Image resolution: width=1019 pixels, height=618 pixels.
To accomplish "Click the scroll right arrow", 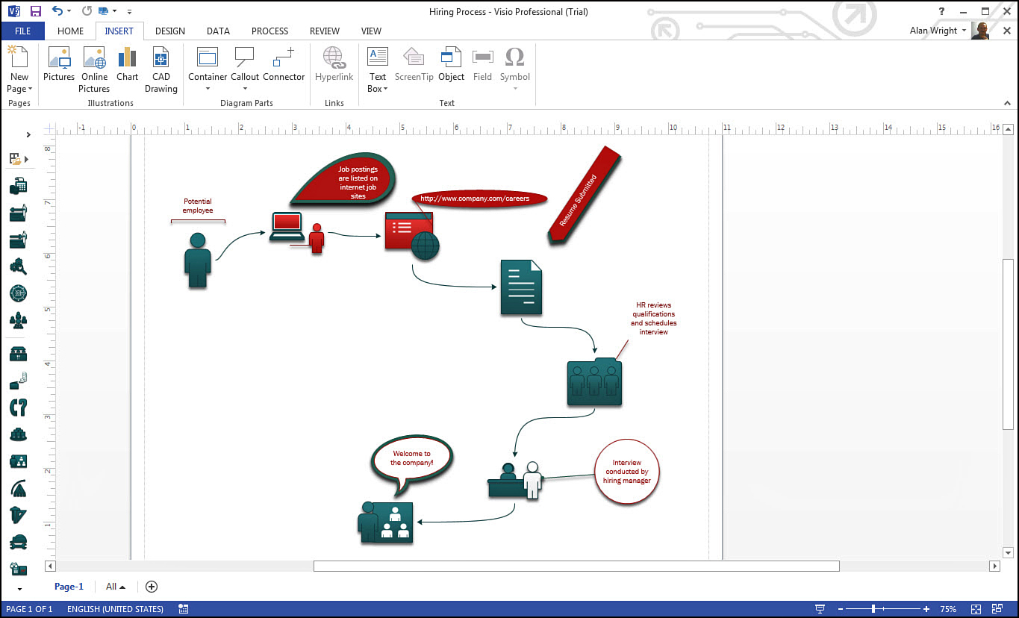I will point(994,566).
